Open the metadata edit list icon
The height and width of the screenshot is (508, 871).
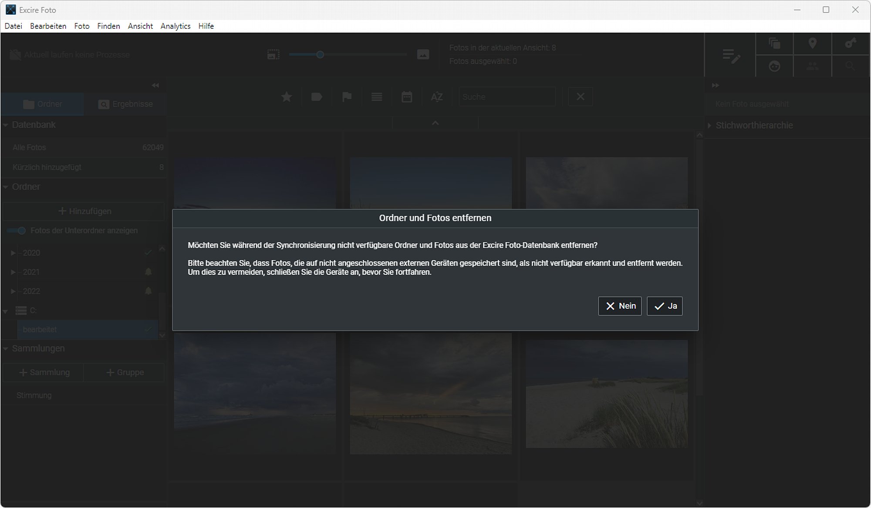pos(731,56)
